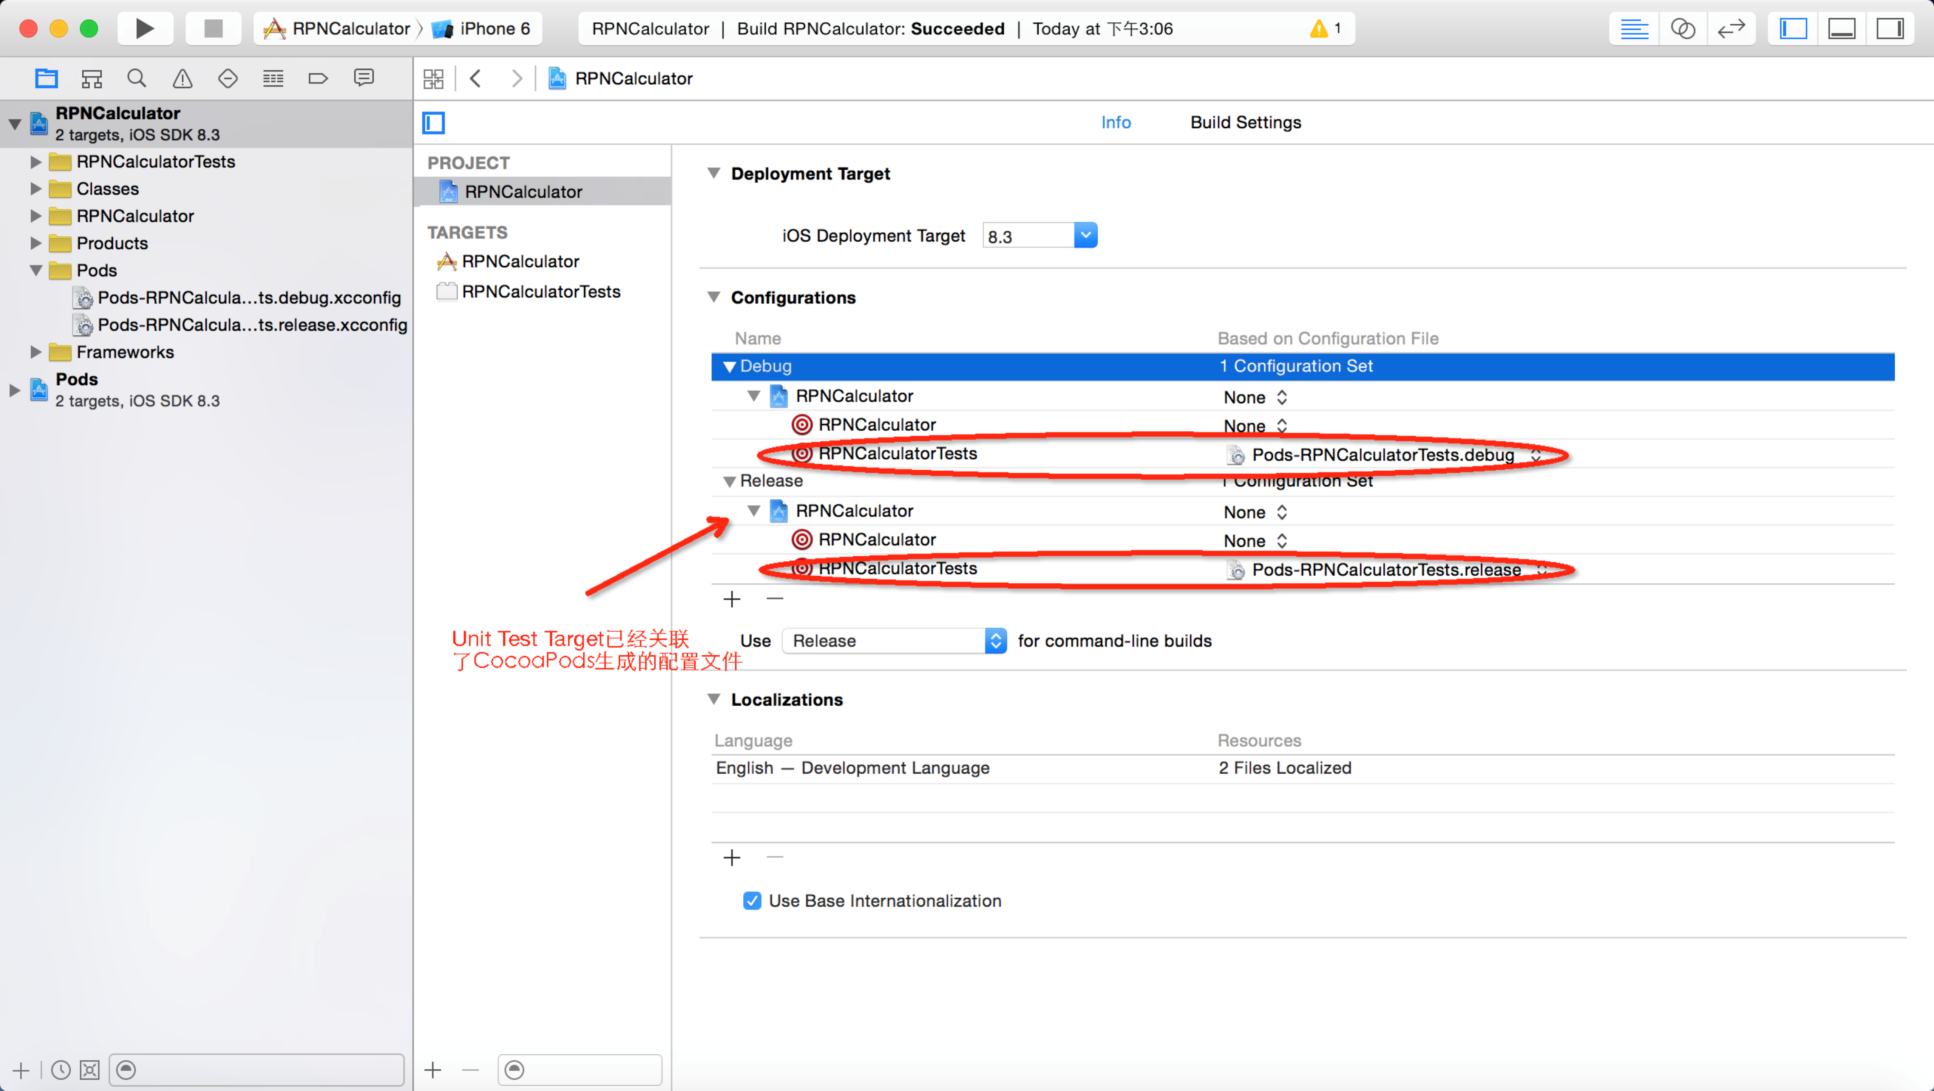Toggle the navigator pane visibility

[x=1793, y=29]
